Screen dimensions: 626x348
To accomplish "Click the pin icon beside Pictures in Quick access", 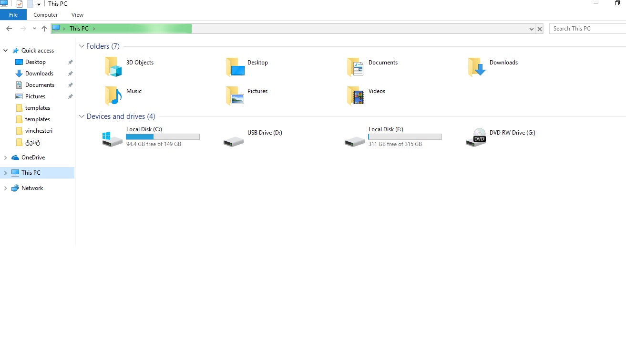I will tap(70, 96).
